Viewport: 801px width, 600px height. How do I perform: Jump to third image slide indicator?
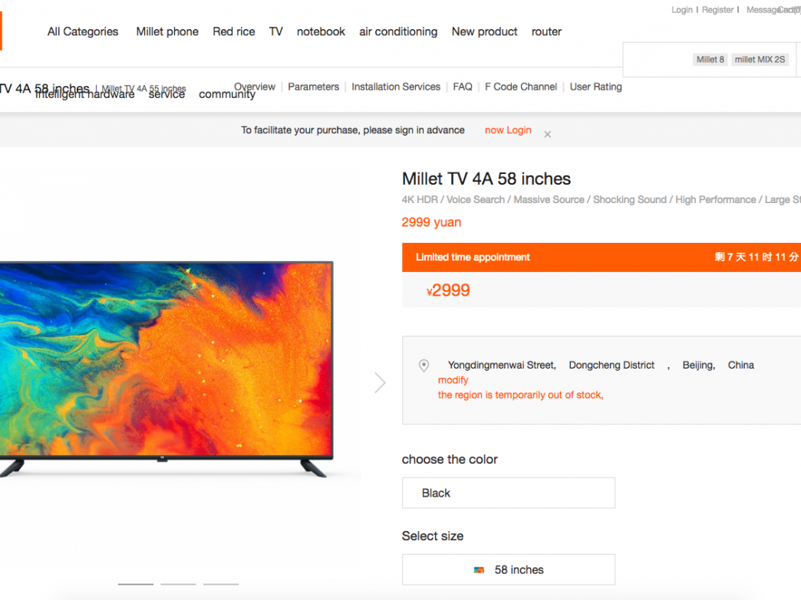click(x=221, y=584)
